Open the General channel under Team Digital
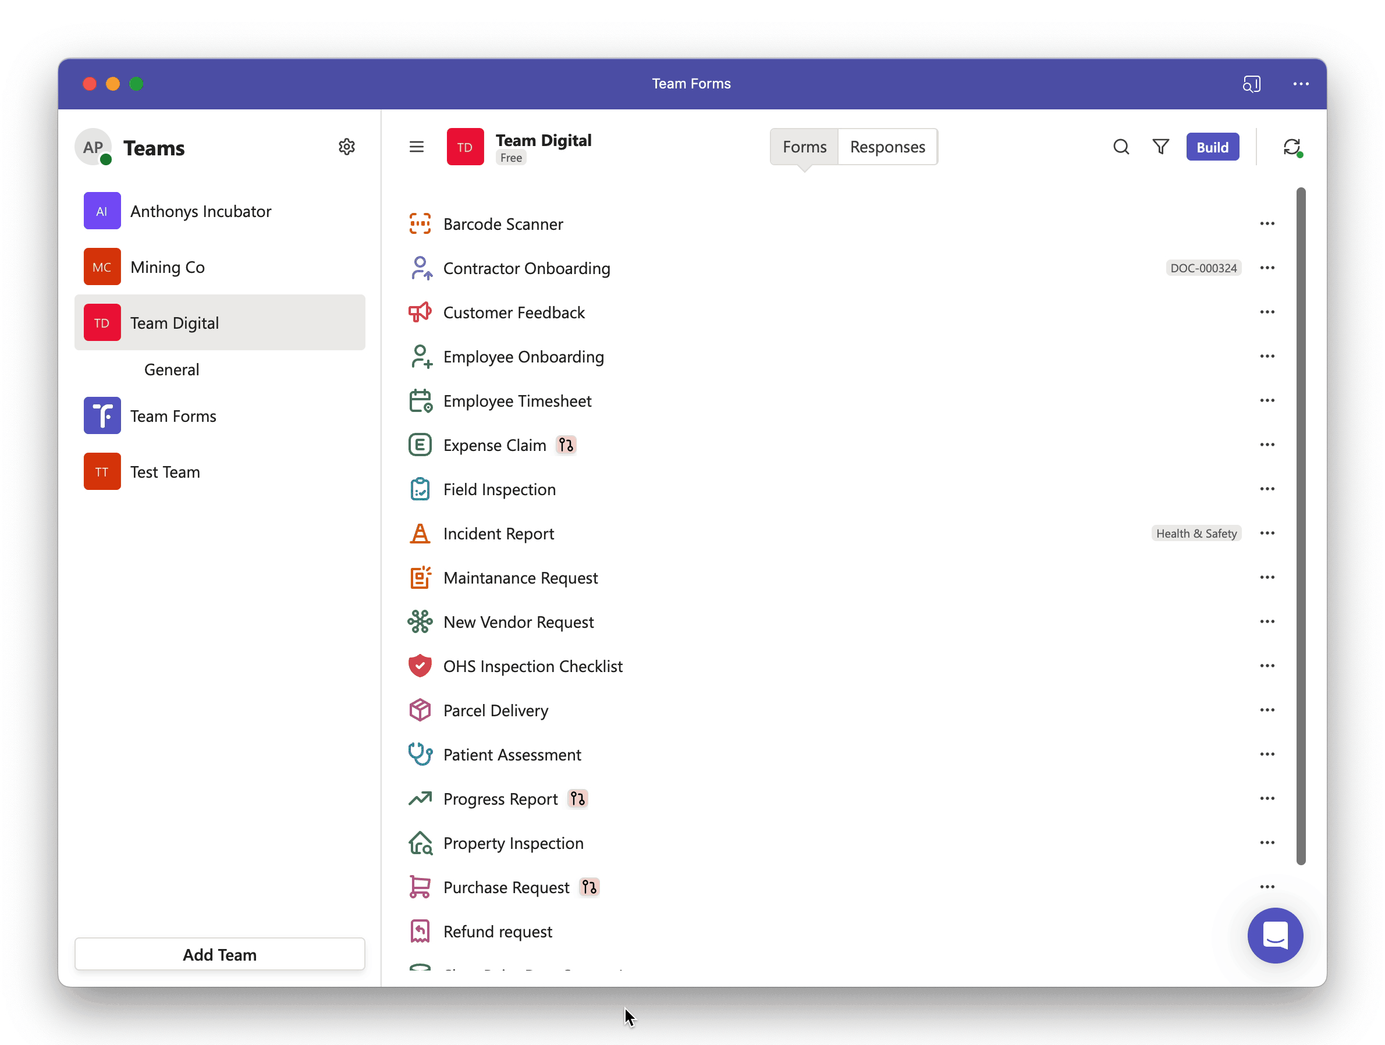Viewport: 1385px width, 1045px height. click(x=172, y=369)
